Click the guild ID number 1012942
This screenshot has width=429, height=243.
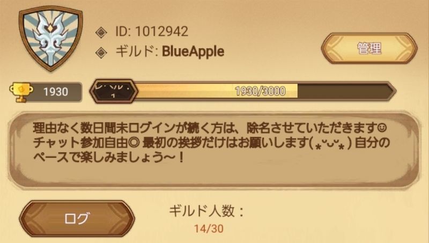[x=162, y=32]
